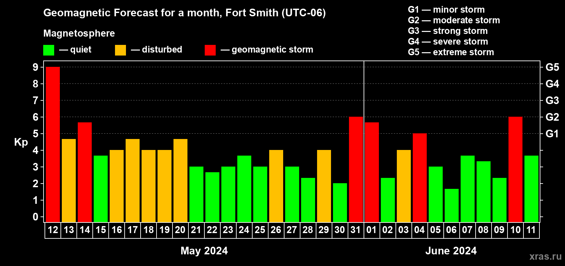
Task: Click the date label 12 on the axis
Action: pyautogui.click(x=53, y=230)
